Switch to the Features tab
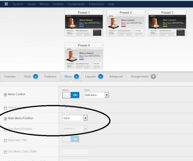Viewport: 193px width, 161px height. tap(50, 76)
